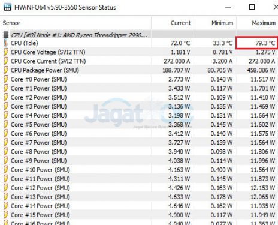Click the Core #8 minimum value 0.098 W
The image size is (278, 225).
tap(222, 152)
